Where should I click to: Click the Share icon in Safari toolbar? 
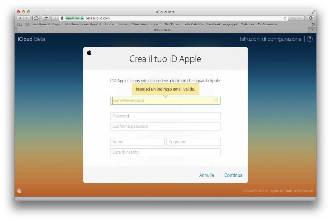tap(46, 18)
